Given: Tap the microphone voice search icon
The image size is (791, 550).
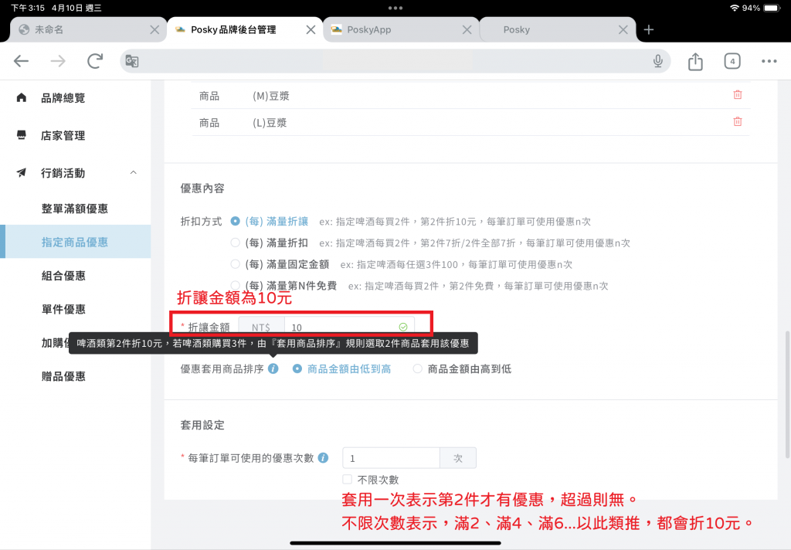Looking at the screenshot, I should (x=658, y=61).
